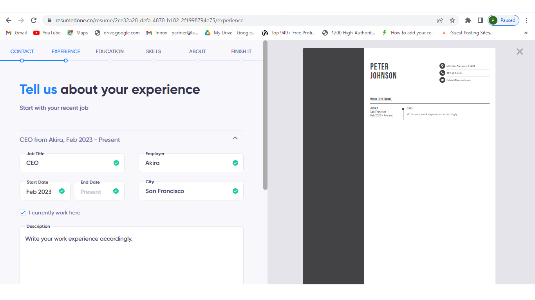The width and height of the screenshot is (535, 300).
Task: Go to the SKILLS step tab
Action: click(x=154, y=52)
